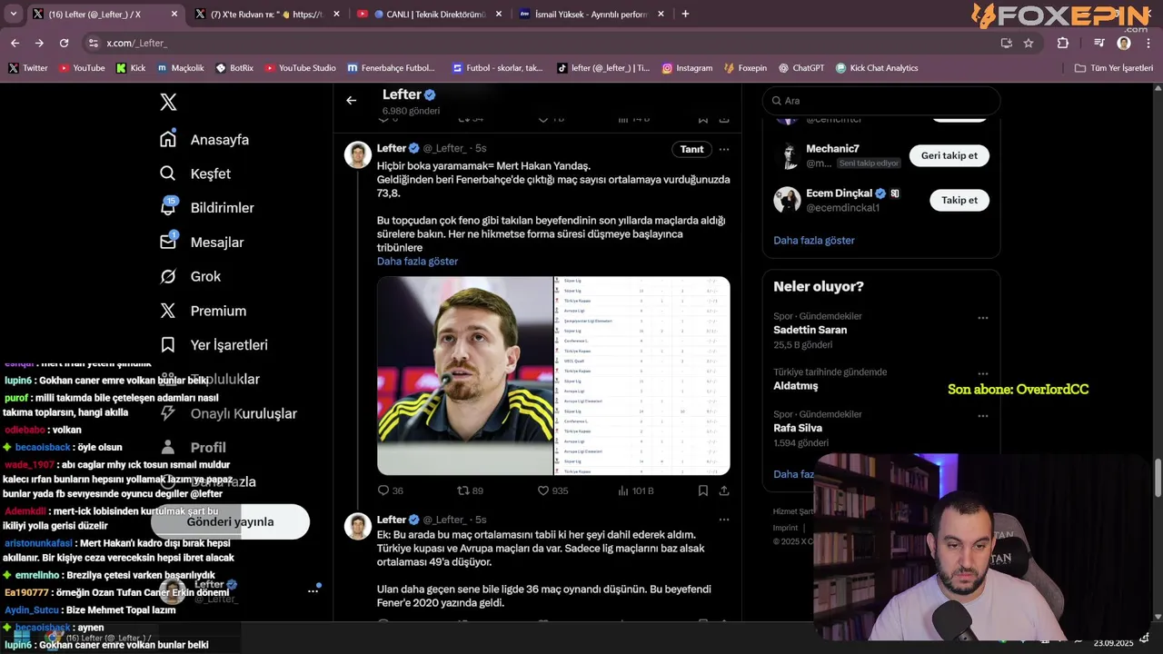Viewport: 1163px width, 654px height.
Task: Open ChatGPT bookmark
Action: 801,68
